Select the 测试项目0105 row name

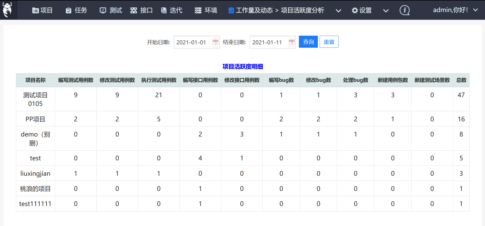(35, 99)
